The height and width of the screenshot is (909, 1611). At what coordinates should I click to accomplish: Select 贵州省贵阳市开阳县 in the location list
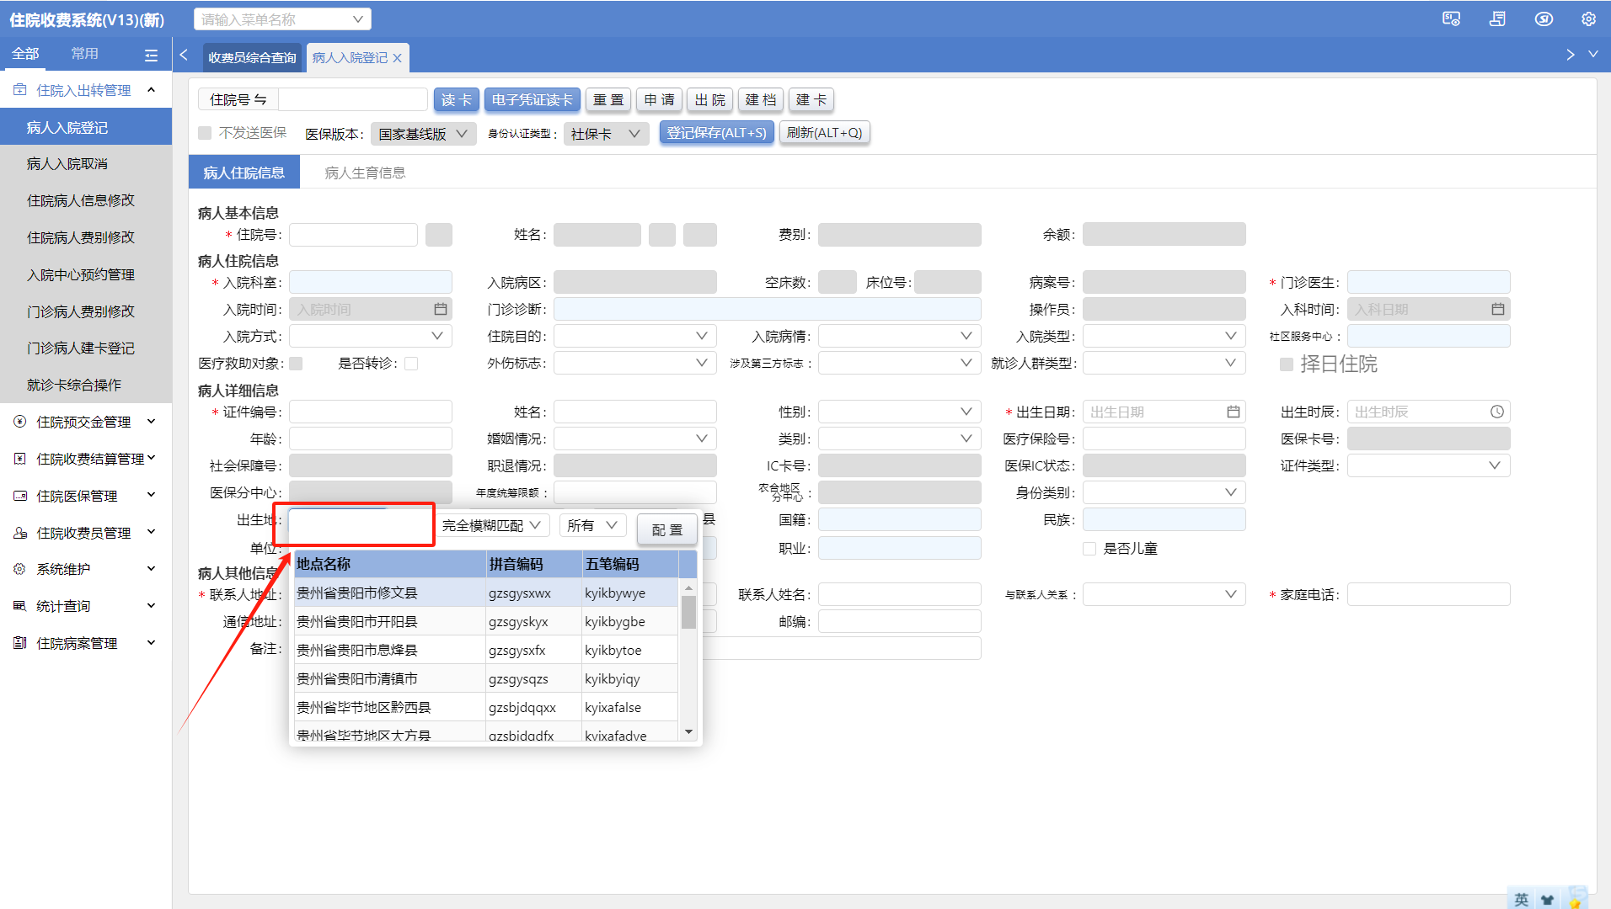[x=486, y=622]
